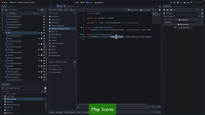Load existing resource icon in Inspector
The image size is (205, 115).
pos(168,10)
